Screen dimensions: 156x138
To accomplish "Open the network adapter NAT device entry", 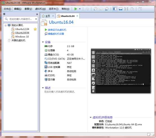I will click(65, 63).
